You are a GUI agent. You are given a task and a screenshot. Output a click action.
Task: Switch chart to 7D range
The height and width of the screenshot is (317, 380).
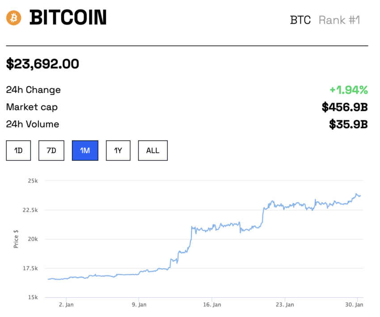51,151
